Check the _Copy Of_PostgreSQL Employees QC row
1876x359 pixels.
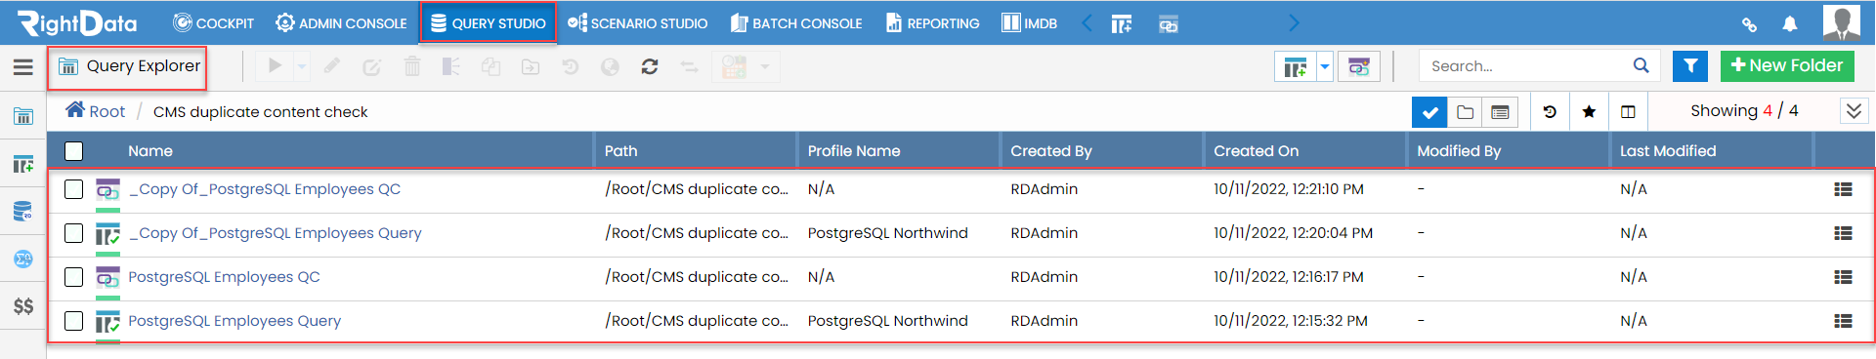(x=74, y=189)
